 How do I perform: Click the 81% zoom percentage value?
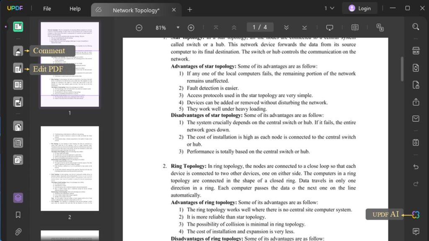pyautogui.click(x=160, y=28)
